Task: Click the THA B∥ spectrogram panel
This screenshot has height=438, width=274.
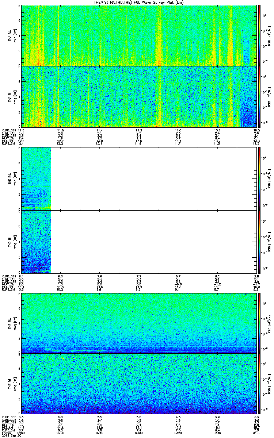Action: 139,96
